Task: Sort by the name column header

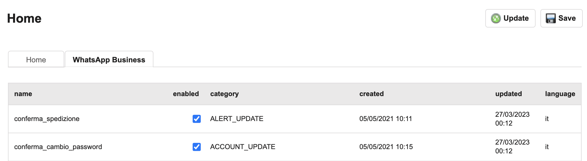Action: pos(23,94)
